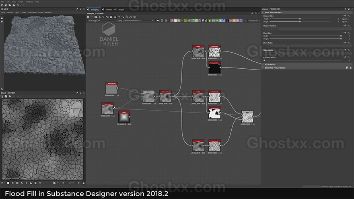Image resolution: width=354 pixels, height=199 pixels.
Task: Open the Tools menu
Action: [14, 2]
